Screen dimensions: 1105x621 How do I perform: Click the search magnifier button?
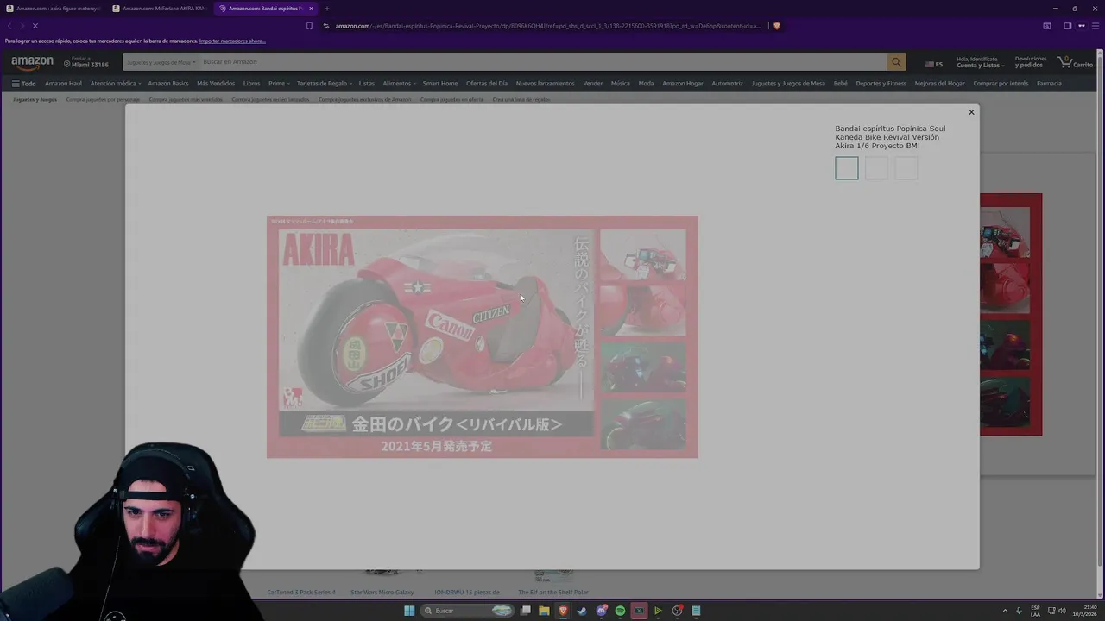pos(897,62)
